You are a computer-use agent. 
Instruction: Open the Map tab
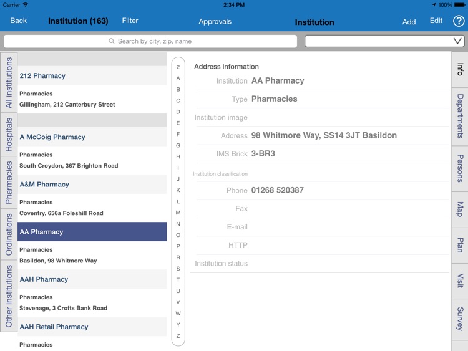[x=460, y=209]
